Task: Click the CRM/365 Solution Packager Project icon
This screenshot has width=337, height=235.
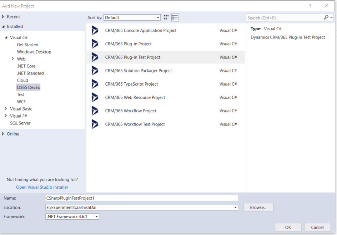Action: click(x=95, y=71)
